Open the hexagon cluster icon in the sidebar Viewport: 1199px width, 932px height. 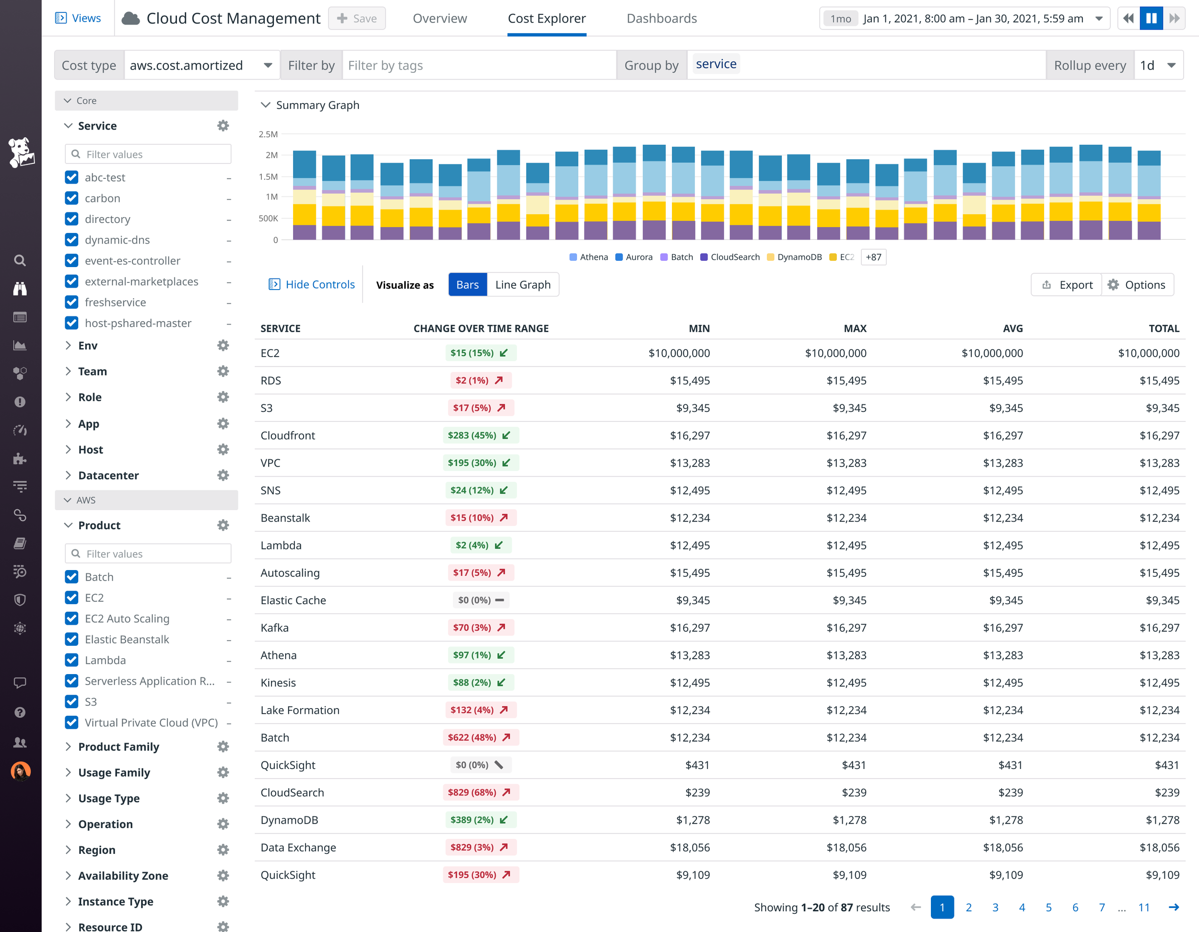(x=20, y=374)
